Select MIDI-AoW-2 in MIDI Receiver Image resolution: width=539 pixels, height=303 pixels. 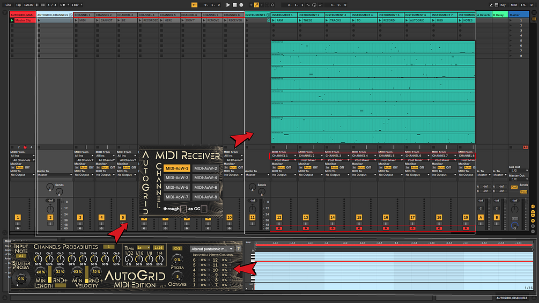tap(205, 168)
